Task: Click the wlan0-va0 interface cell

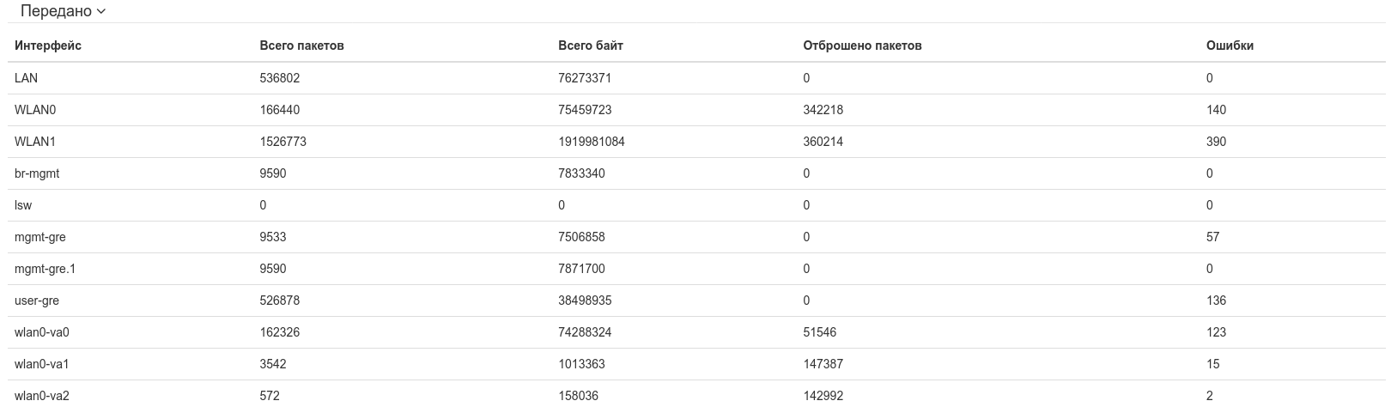Action: [41, 332]
